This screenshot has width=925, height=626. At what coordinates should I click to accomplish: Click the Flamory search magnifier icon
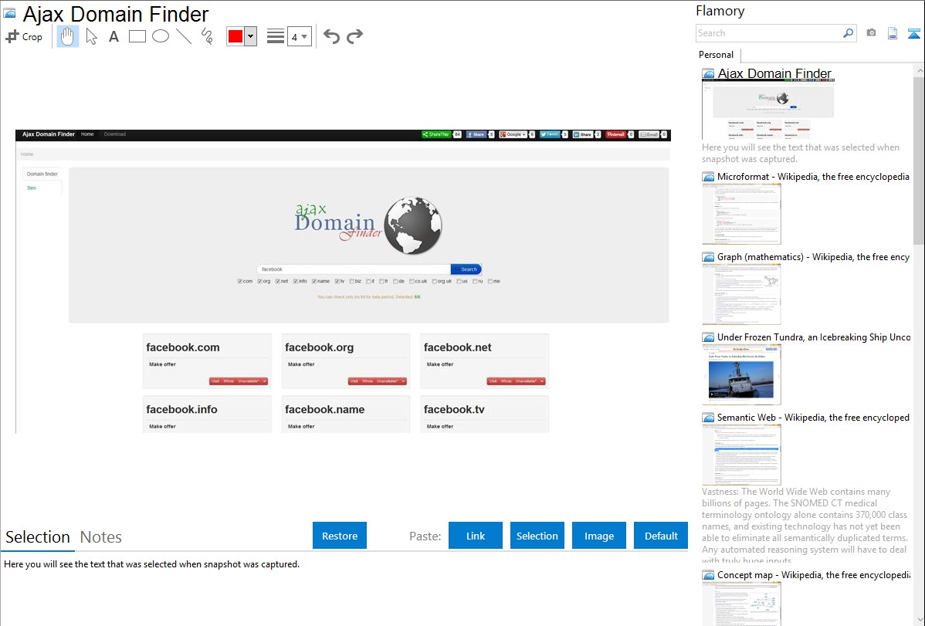[x=848, y=33]
